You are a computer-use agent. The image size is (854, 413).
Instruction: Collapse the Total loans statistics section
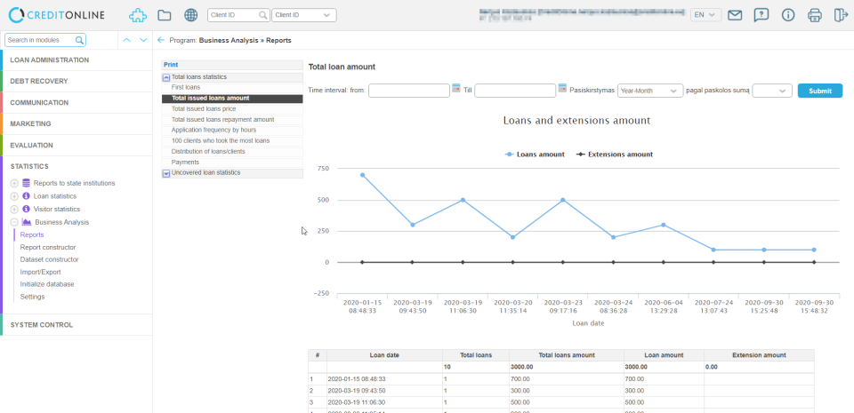click(x=166, y=77)
